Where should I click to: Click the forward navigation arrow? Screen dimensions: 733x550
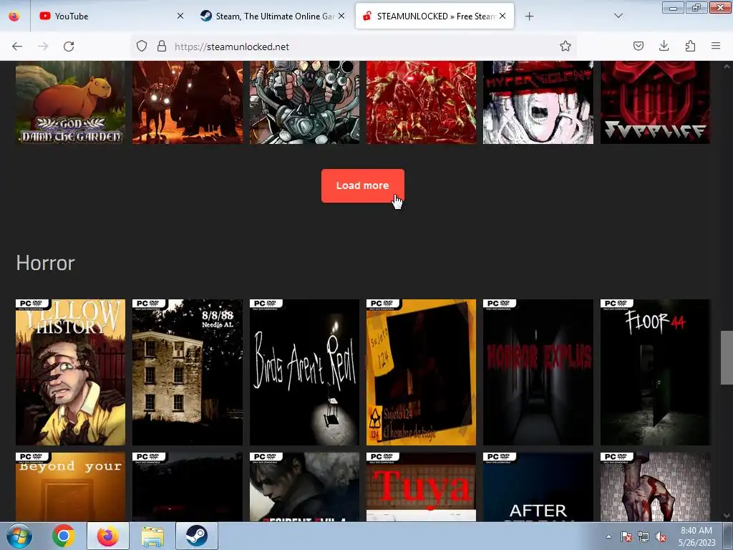43,47
